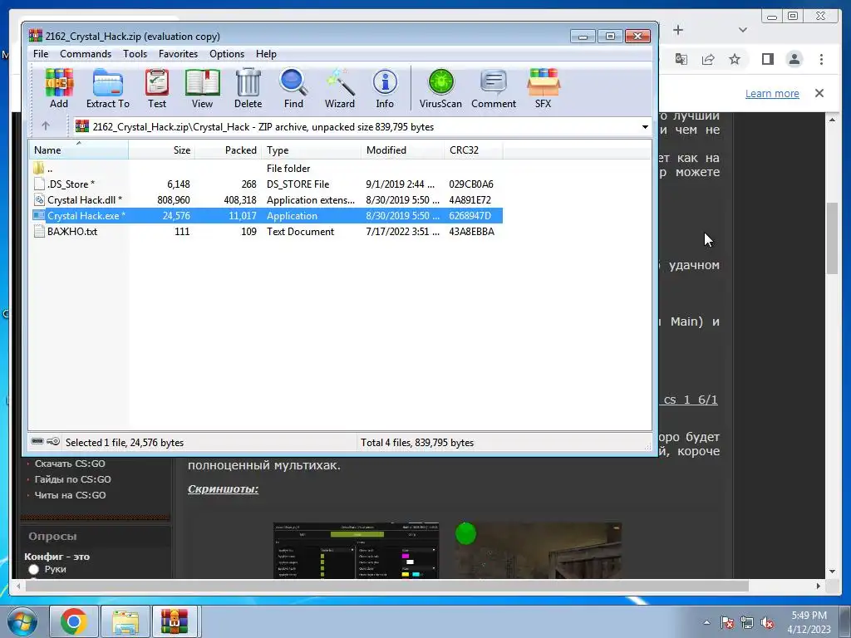Viewport: 851px width, 638px height.
Task: Open a new Chrome tab with plus
Action: click(x=678, y=30)
